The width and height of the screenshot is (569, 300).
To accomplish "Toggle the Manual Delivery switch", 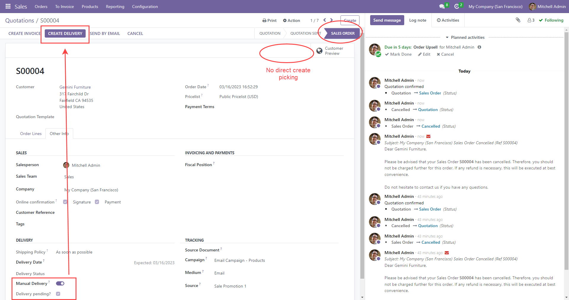I will [x=60, y=283].
